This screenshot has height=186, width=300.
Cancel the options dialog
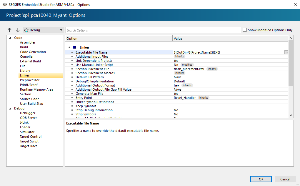pyautogui.click(x=285, y=179)
